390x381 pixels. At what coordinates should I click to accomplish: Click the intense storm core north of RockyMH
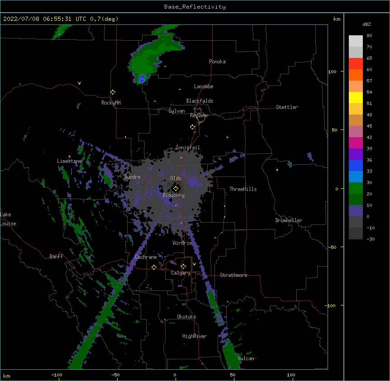coord(142,79)
